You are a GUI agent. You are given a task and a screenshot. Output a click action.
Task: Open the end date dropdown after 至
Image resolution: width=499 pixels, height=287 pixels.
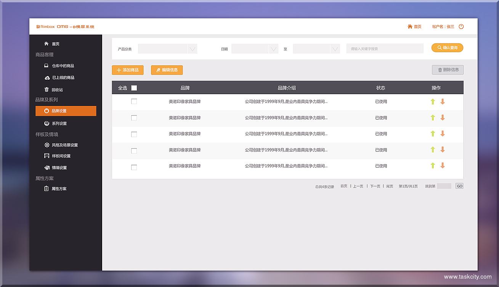point(335,49)
